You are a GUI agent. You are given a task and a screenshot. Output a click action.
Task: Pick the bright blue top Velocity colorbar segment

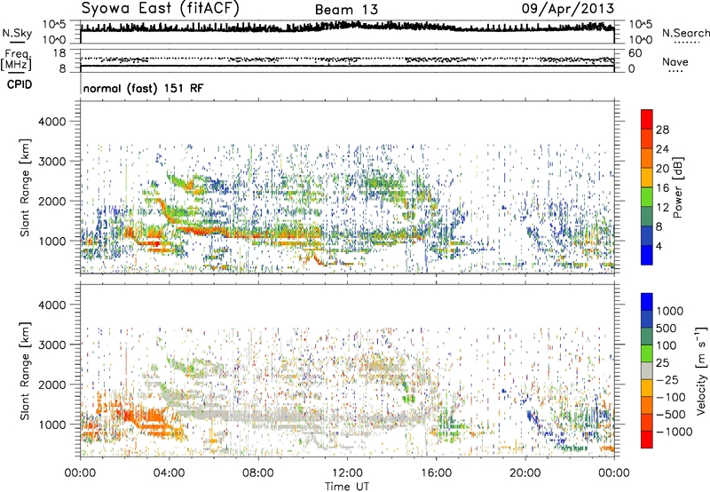(647, 302)
